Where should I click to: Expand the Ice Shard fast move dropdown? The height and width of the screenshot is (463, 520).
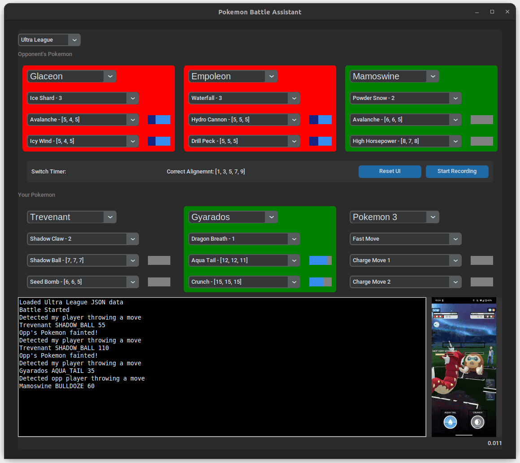(83, 98)
